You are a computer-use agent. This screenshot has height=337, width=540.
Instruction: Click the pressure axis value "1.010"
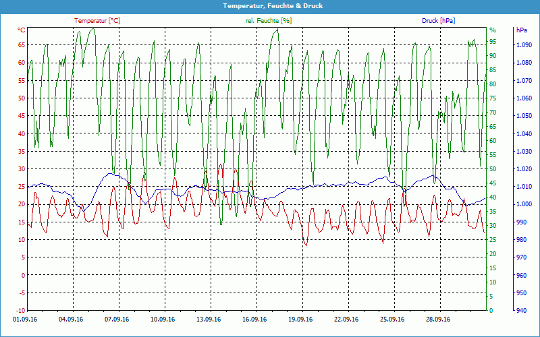click(524, 187)
